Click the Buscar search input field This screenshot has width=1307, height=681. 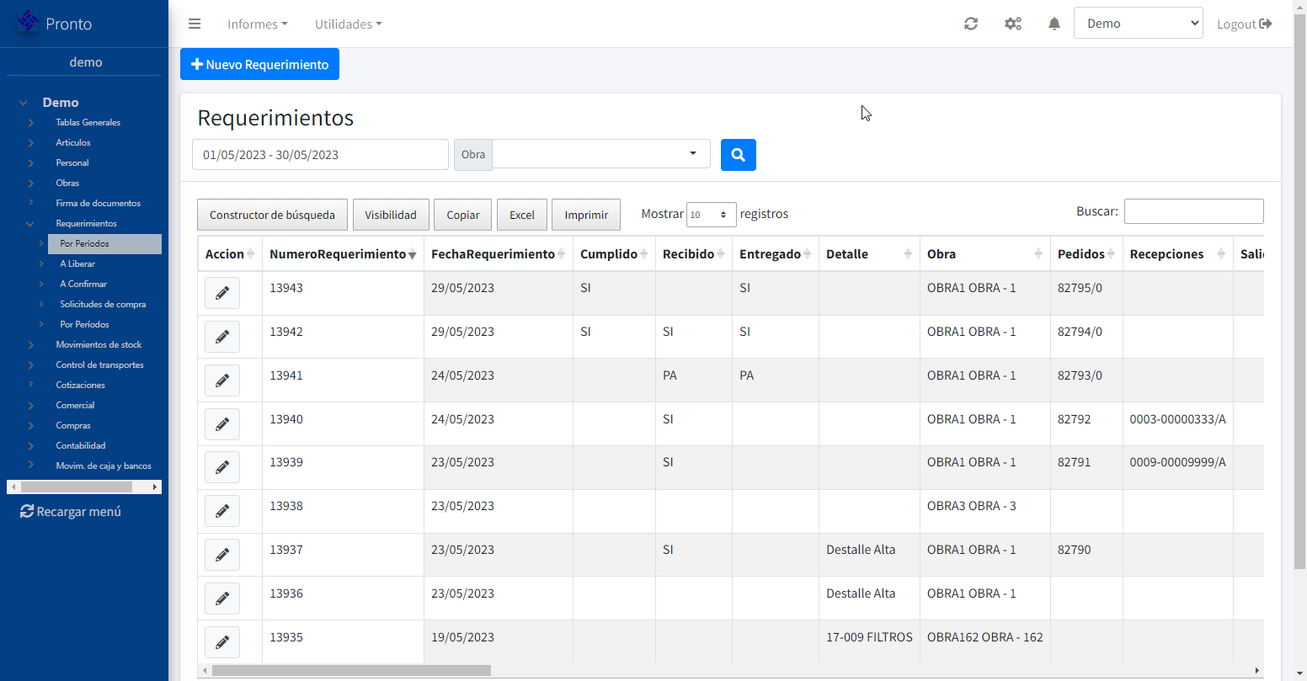click(1193, 211)
